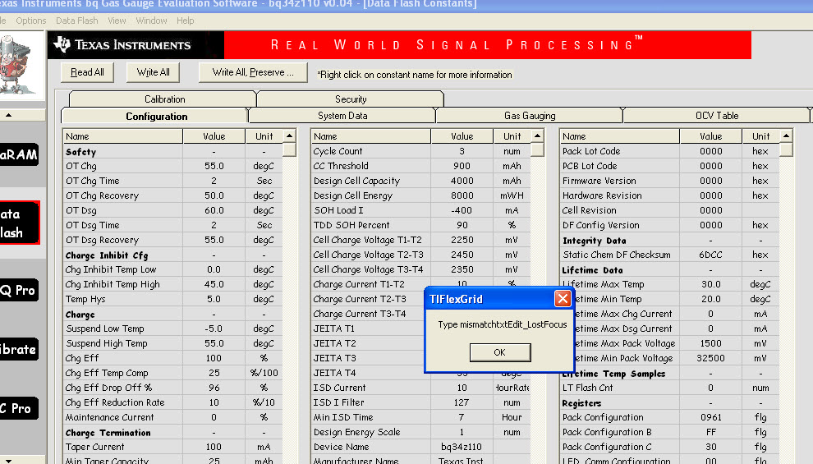Close the TIFlexGrid error dialog
This screenshot has width=813, height=464.
point(563,299)
